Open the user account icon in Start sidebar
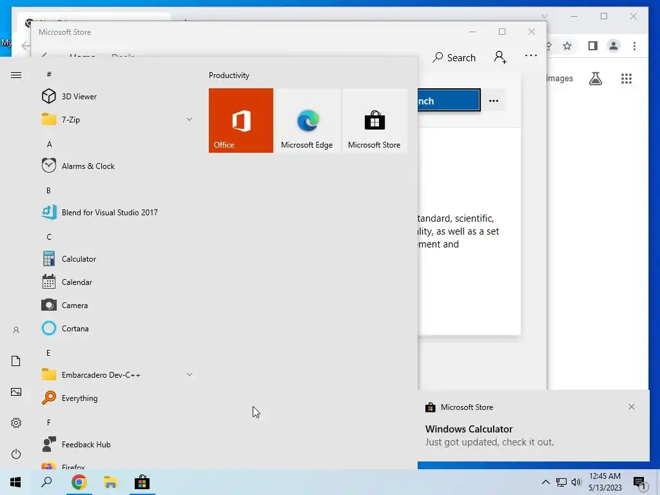This screenshot has height=495, width=660. (16, 330)
